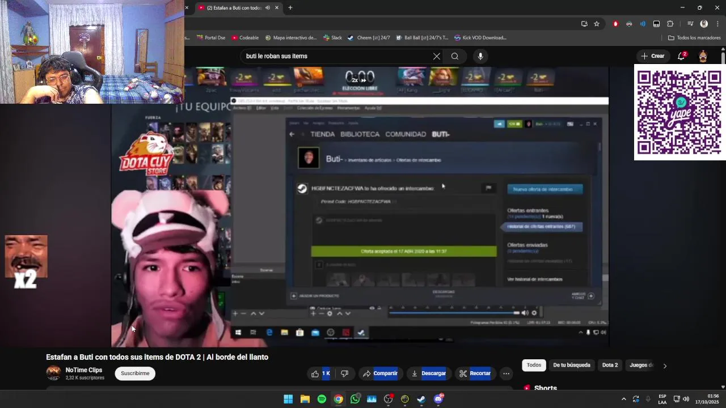Open the Codeable bookmark
This screenshot has height=408, width=726.
[245, 38]
